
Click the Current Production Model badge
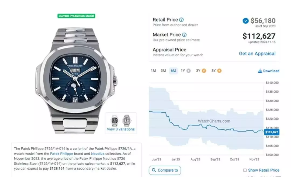point(76,16)
